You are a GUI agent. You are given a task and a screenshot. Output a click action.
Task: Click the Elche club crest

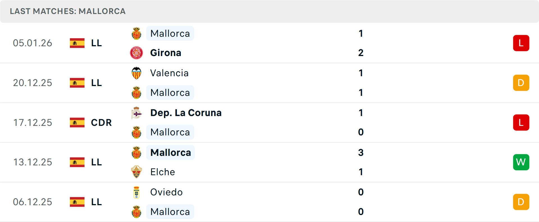pos(136,172)
